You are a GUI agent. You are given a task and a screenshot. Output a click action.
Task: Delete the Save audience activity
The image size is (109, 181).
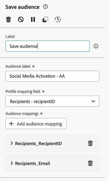pyautogui.click(x=8, y=19)
